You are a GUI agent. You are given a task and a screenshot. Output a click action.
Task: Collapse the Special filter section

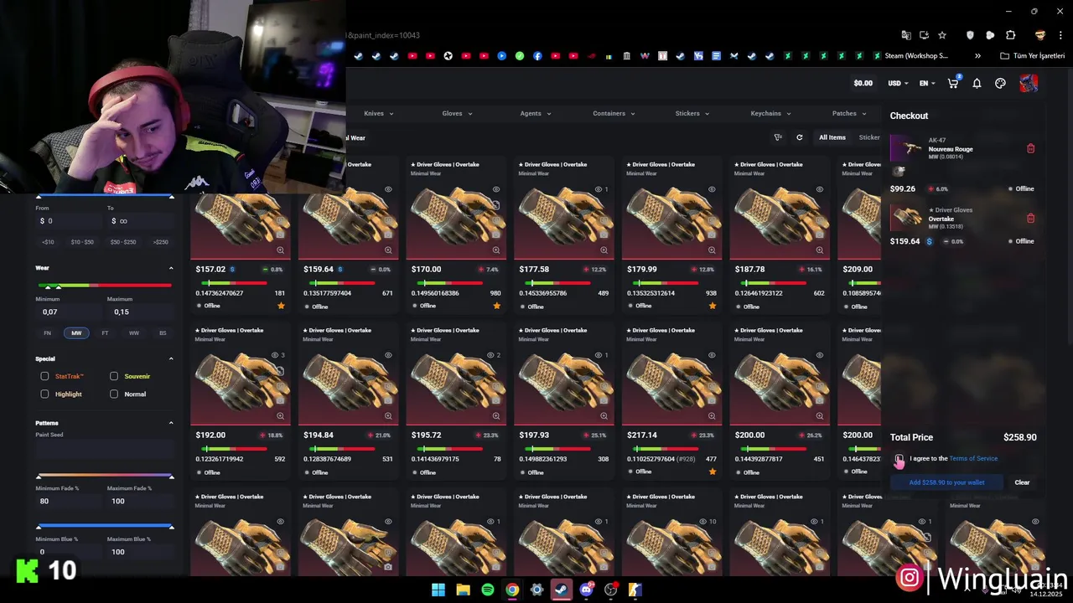171,358
